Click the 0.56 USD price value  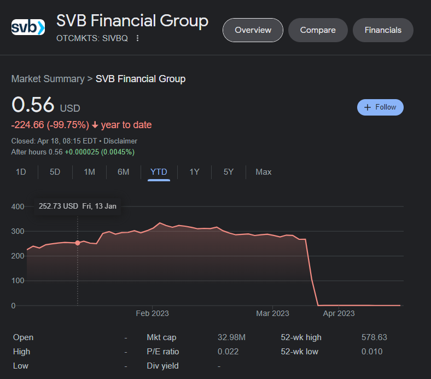click(x=45, y=105)
